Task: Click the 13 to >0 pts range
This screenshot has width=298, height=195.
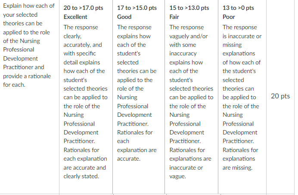Action: (238, 8)
